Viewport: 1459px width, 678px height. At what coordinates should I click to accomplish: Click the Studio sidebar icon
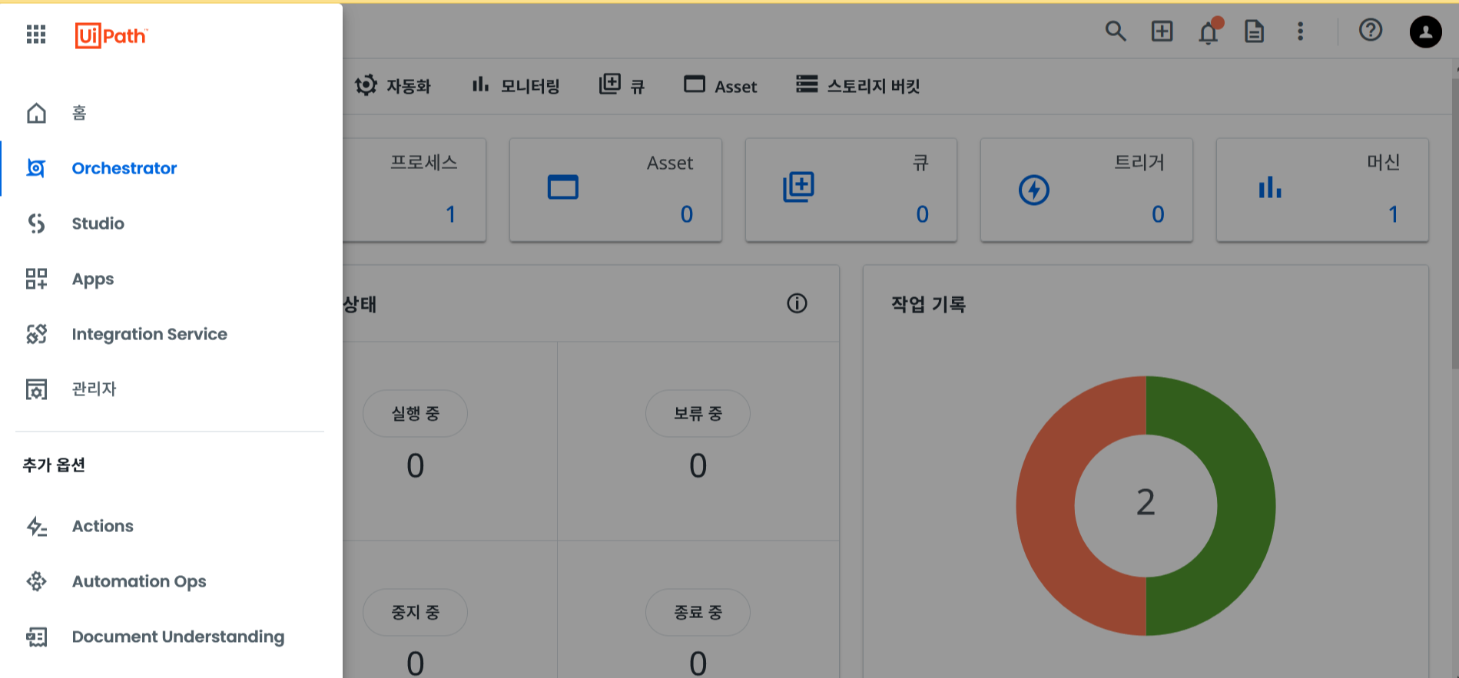pyautogui.click(x=36, y=223)
